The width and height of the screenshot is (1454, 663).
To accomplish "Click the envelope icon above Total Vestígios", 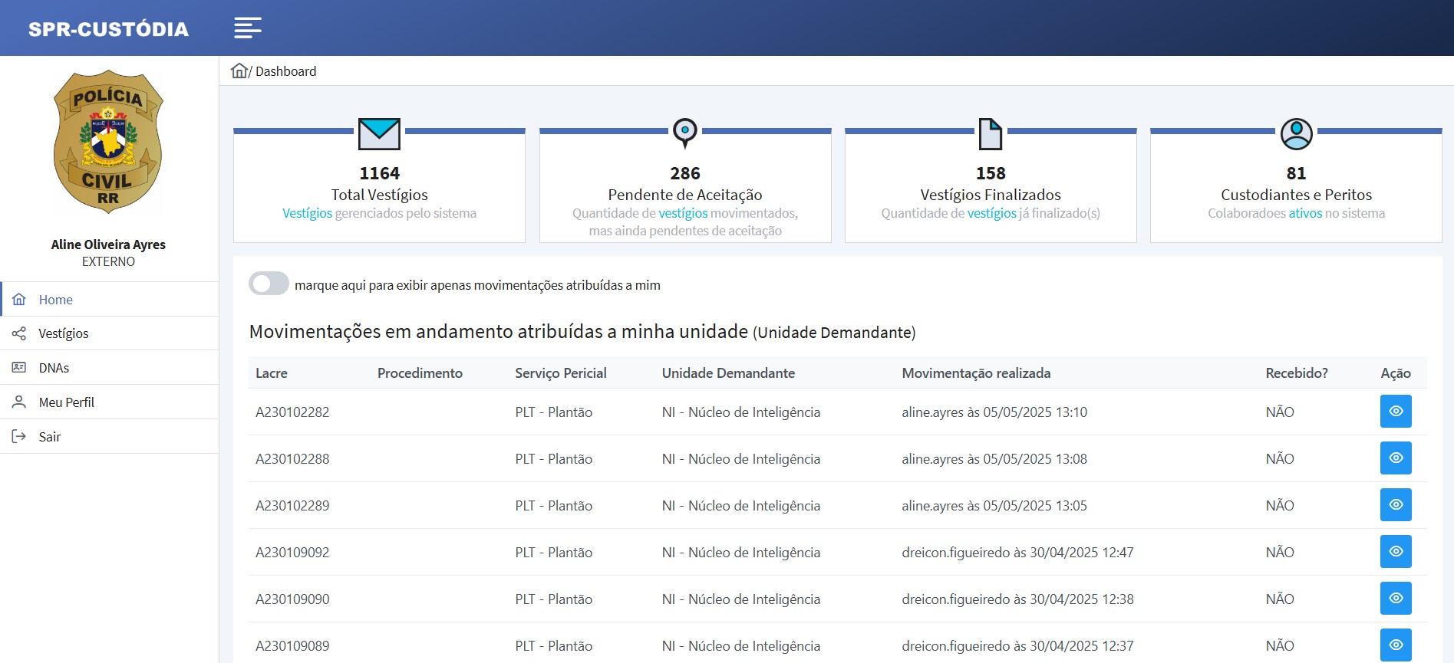I will 379,134.
